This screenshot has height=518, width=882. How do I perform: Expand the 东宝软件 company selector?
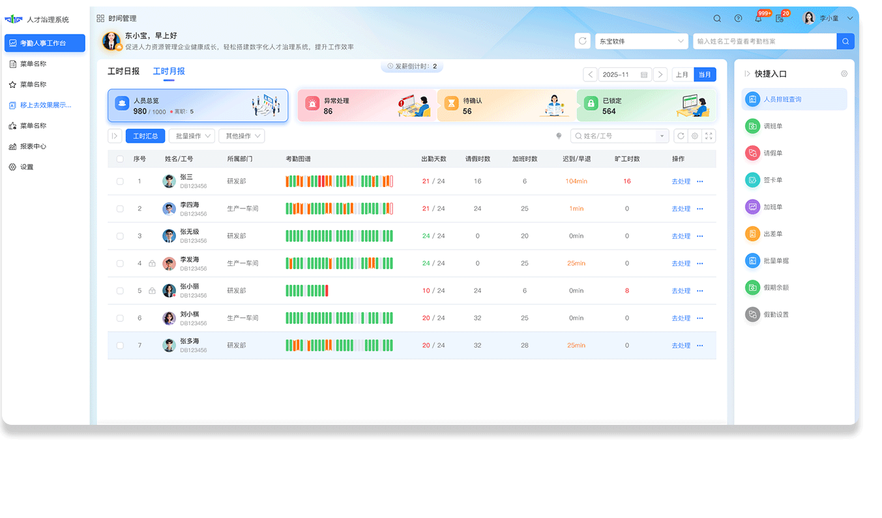tap(641, 41)
